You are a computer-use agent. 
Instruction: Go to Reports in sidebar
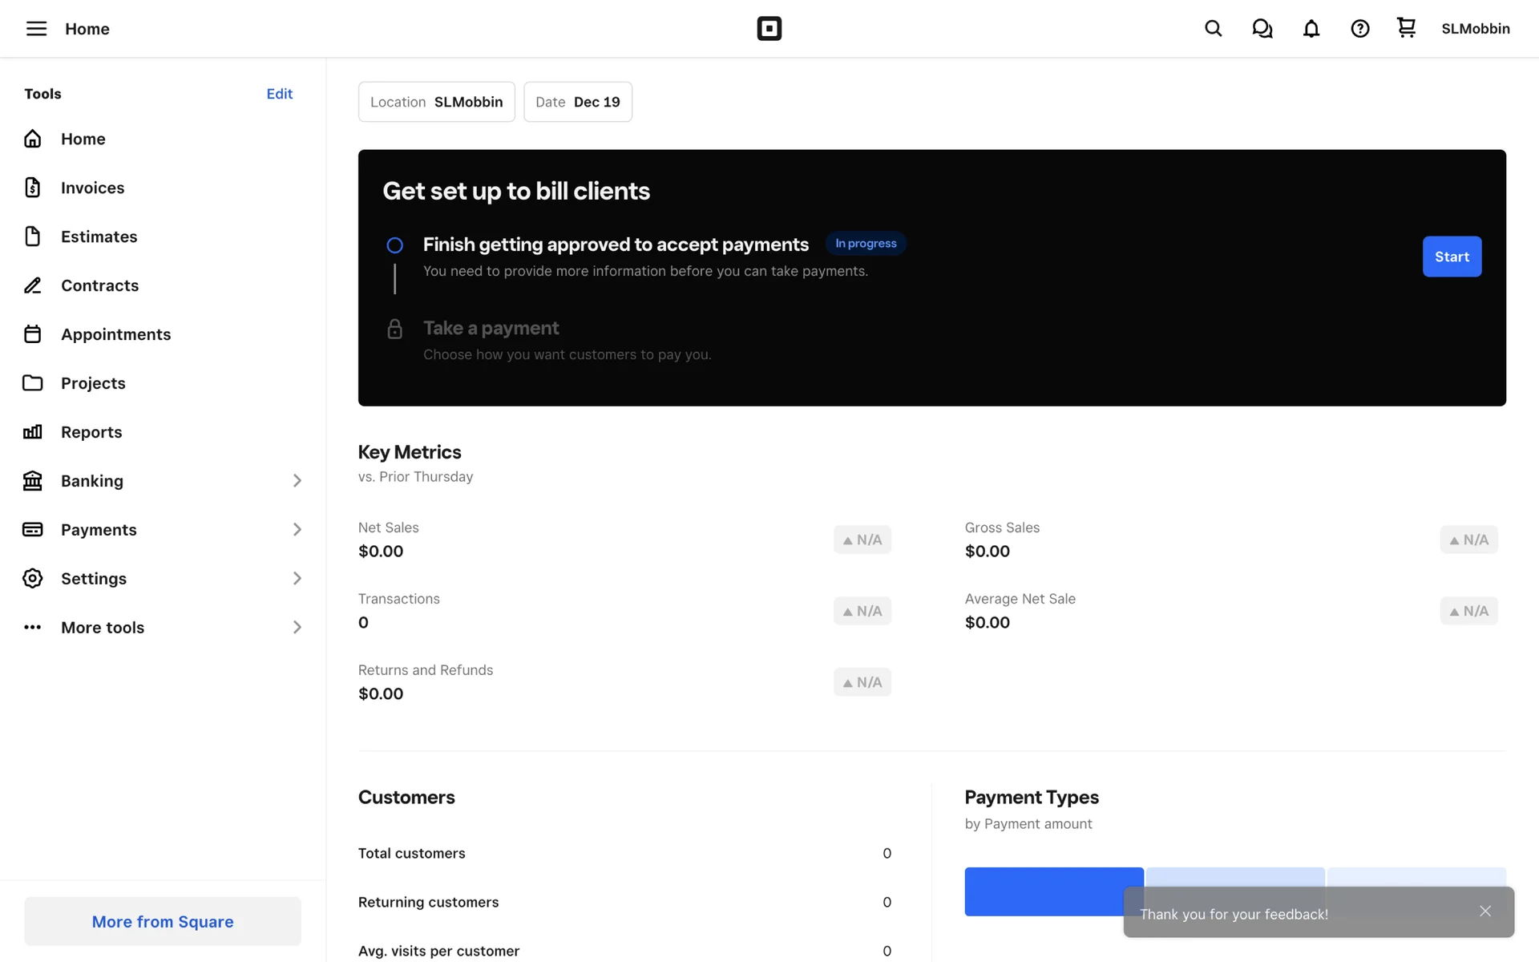(x=91, y=432)
